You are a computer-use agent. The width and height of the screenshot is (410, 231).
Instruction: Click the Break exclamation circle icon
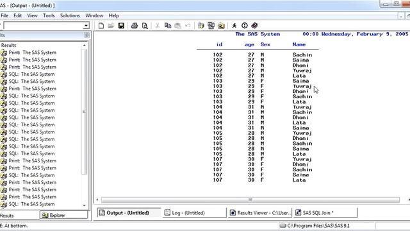[245, 26]
